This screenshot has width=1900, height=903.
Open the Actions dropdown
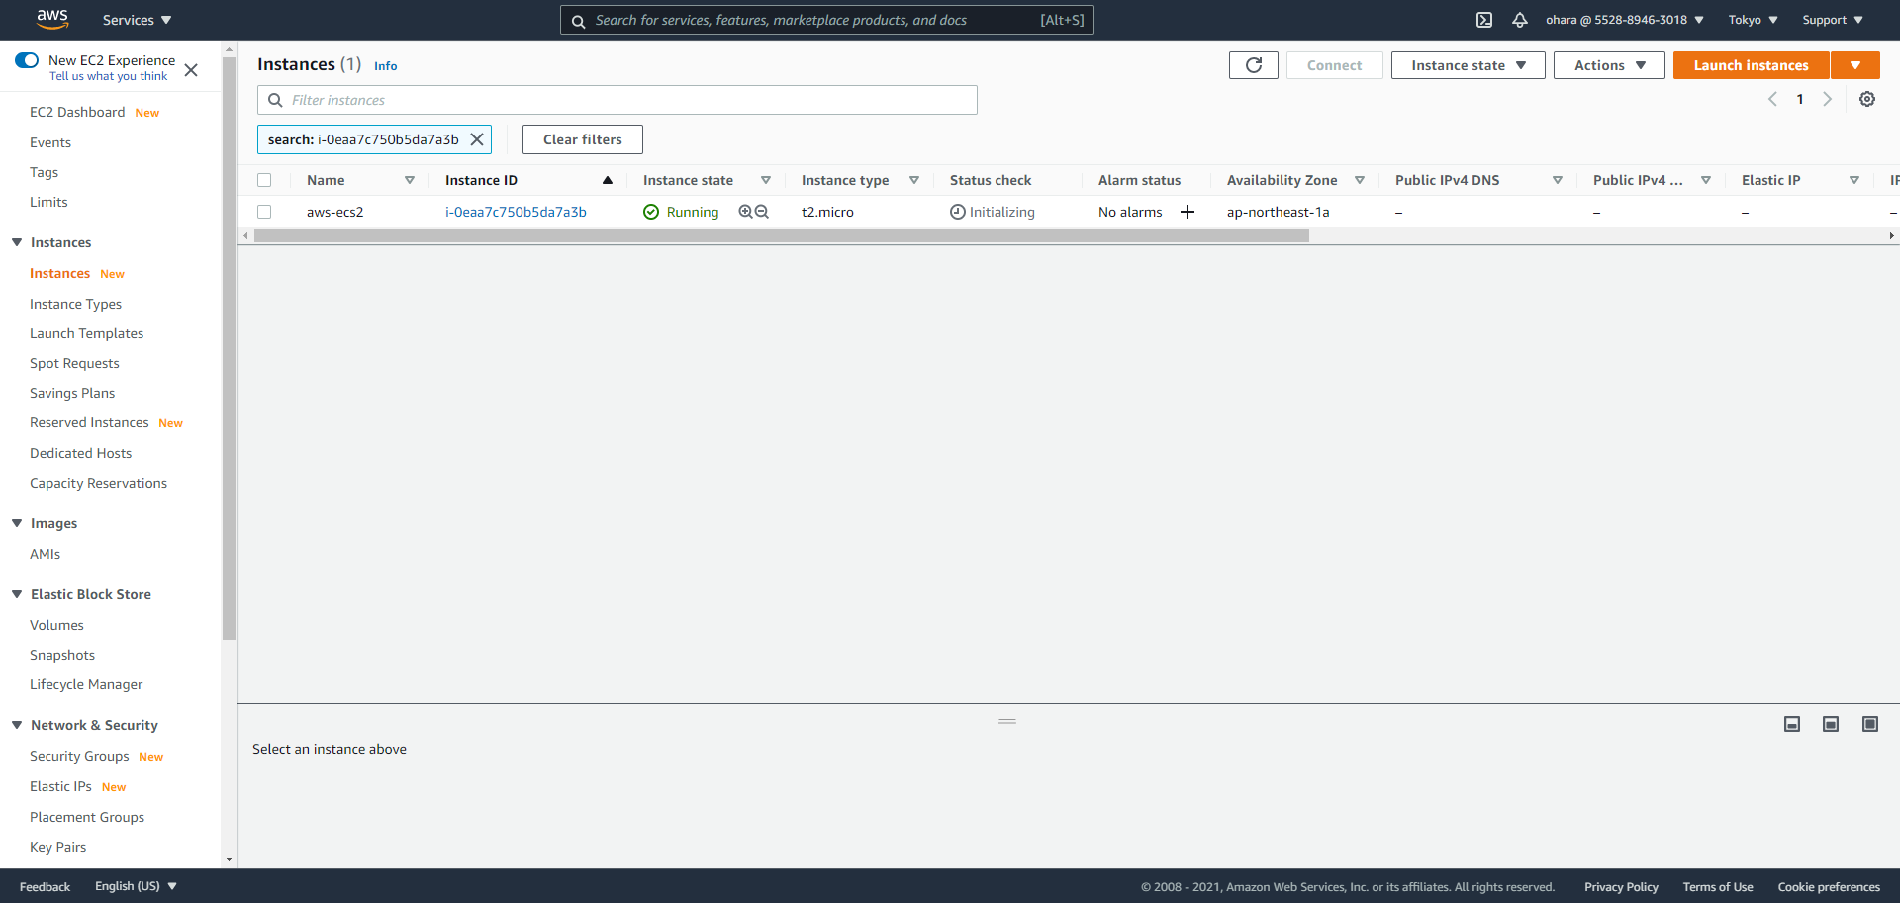[1609, 65]
